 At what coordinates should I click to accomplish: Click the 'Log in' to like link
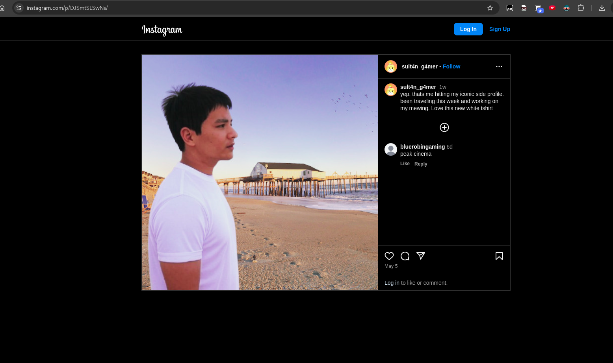(392, 283)
